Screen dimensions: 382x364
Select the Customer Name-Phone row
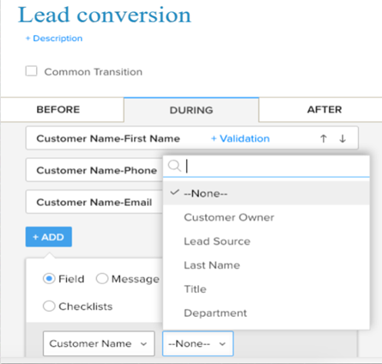[94, 170]
